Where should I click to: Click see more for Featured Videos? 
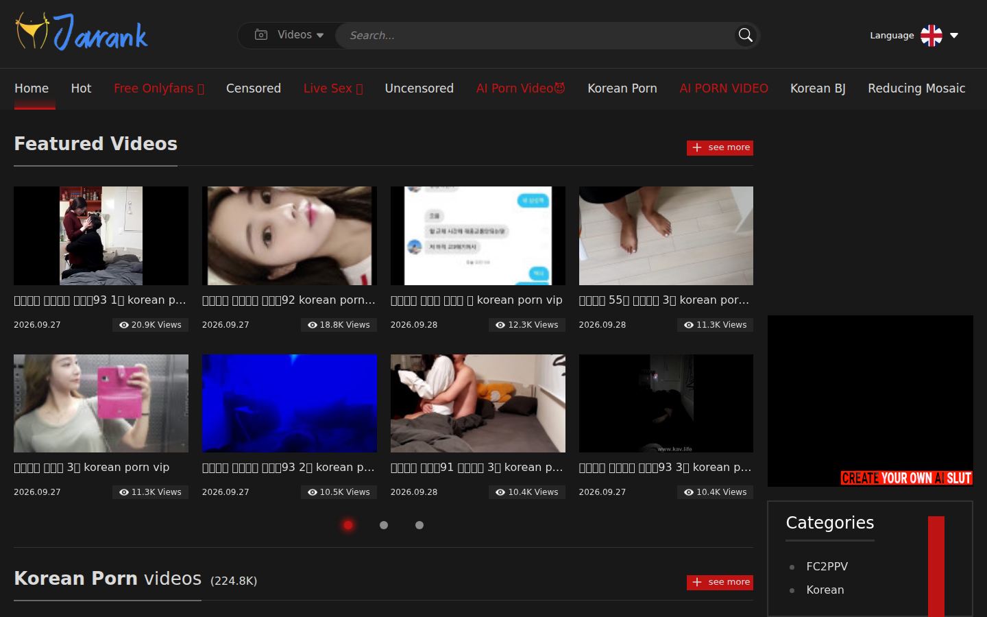point(720,147)
